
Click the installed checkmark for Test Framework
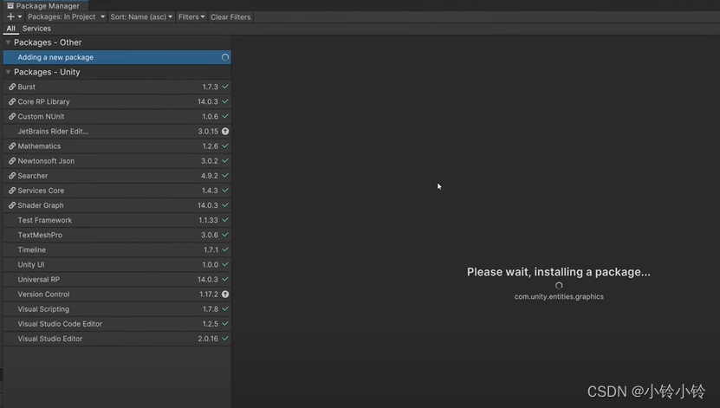(225, 220)
